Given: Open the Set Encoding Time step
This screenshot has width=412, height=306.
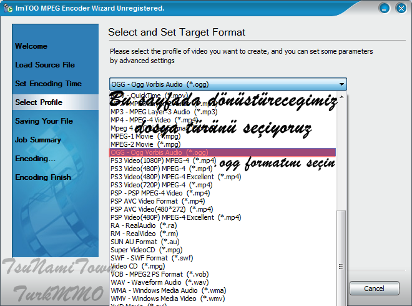Looking at the screenshot, I should click(48, 84).
